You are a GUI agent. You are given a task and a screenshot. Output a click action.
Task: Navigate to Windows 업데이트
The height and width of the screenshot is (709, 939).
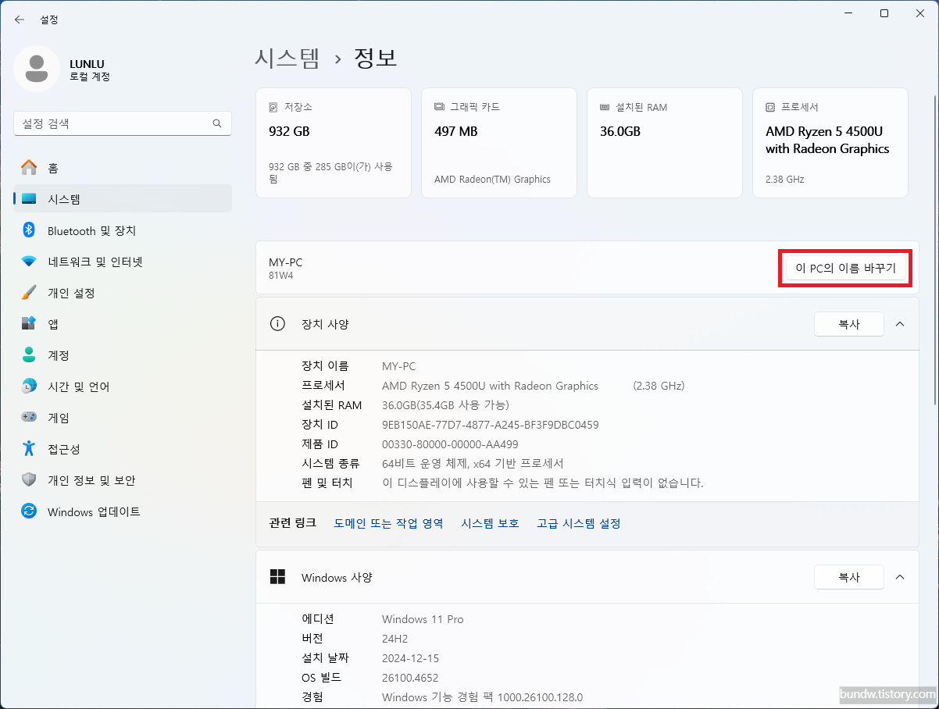123,511
